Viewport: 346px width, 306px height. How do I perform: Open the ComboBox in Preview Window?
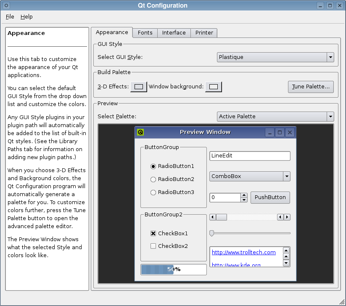tap(250, 176)
